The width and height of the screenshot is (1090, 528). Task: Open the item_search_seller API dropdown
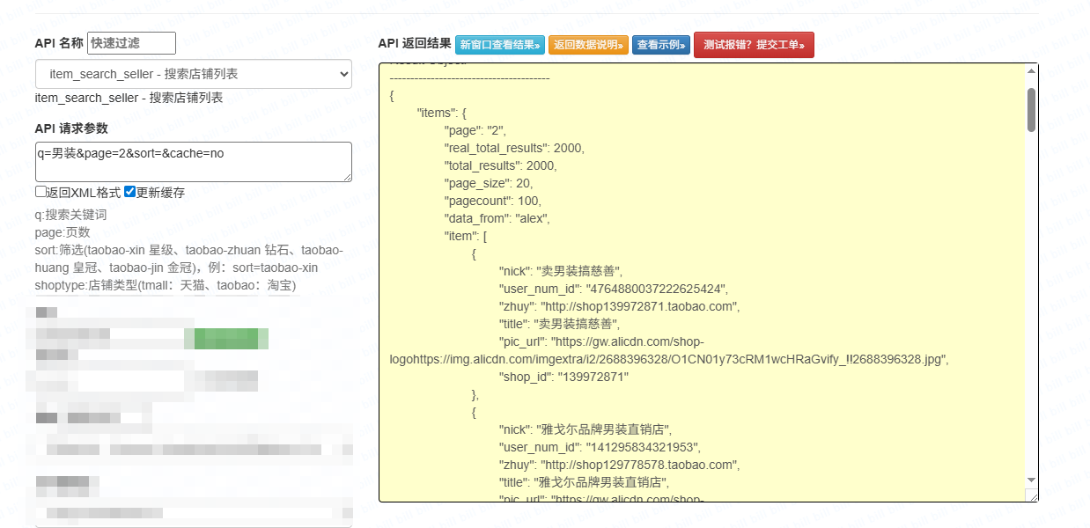click(194, 74)
